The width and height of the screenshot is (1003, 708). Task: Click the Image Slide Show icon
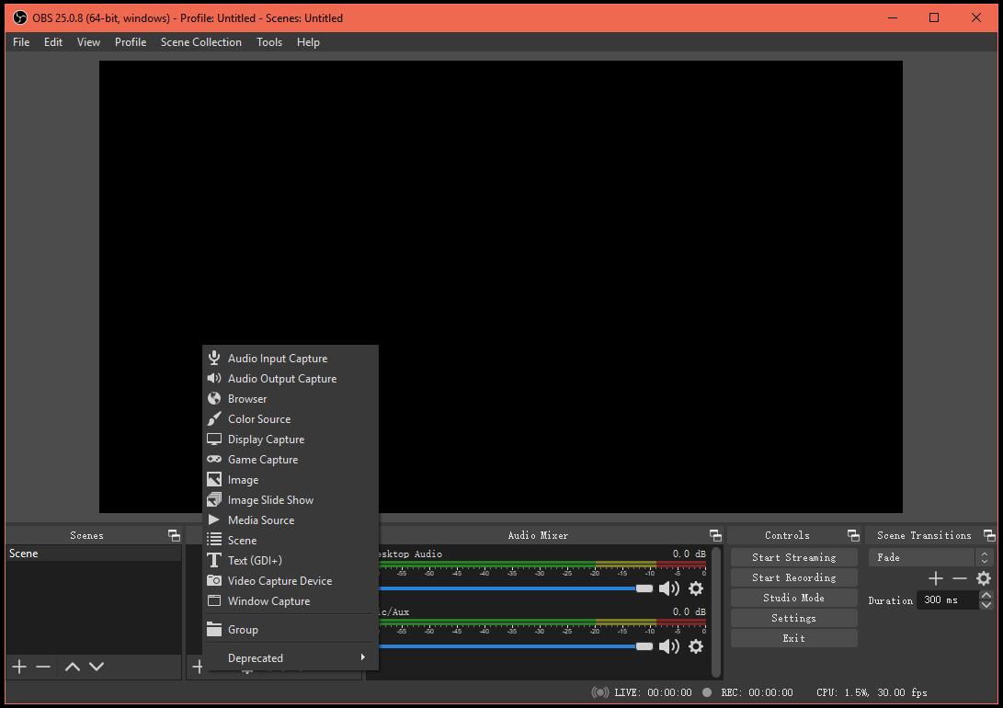214,499
